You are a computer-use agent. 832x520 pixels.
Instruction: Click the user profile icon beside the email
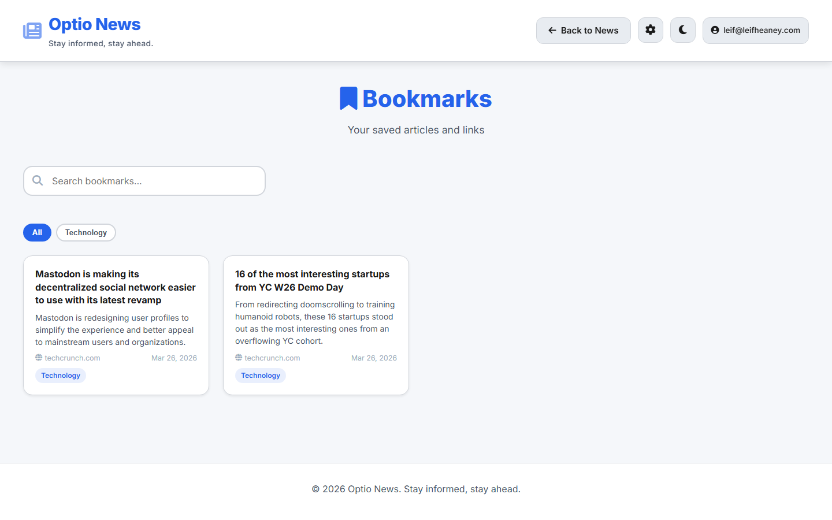click(x=714, y=30)
